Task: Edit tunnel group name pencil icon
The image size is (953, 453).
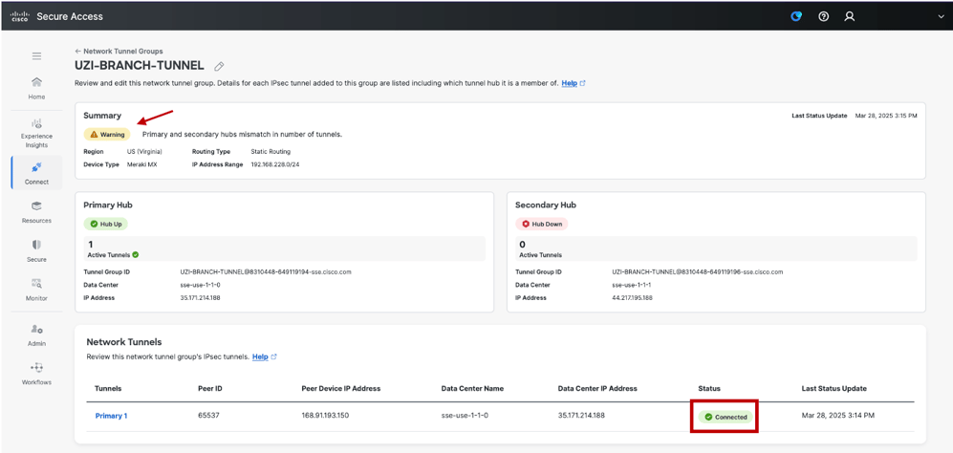Action: click(x=220, y=66)
